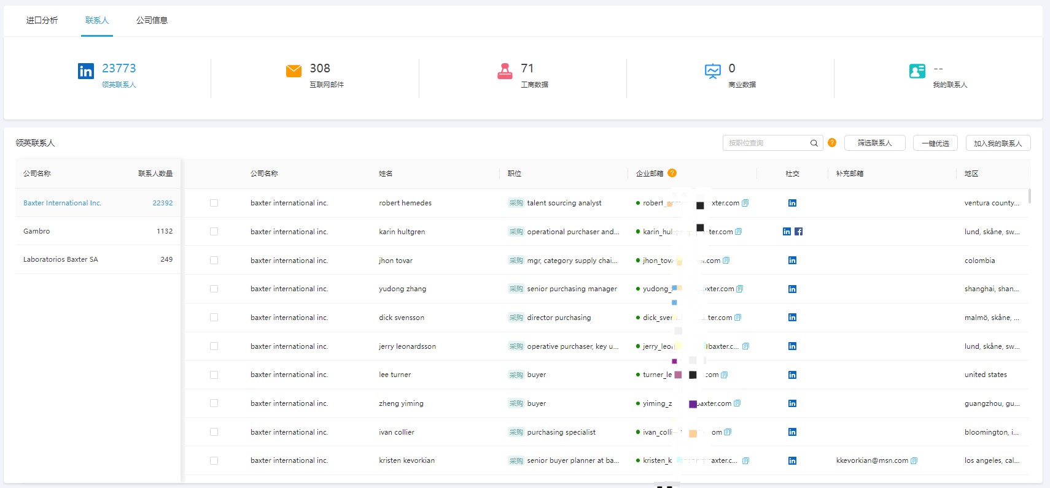
Task: Click the orange help icon beside search box
Action: click(x=832, y=143)
